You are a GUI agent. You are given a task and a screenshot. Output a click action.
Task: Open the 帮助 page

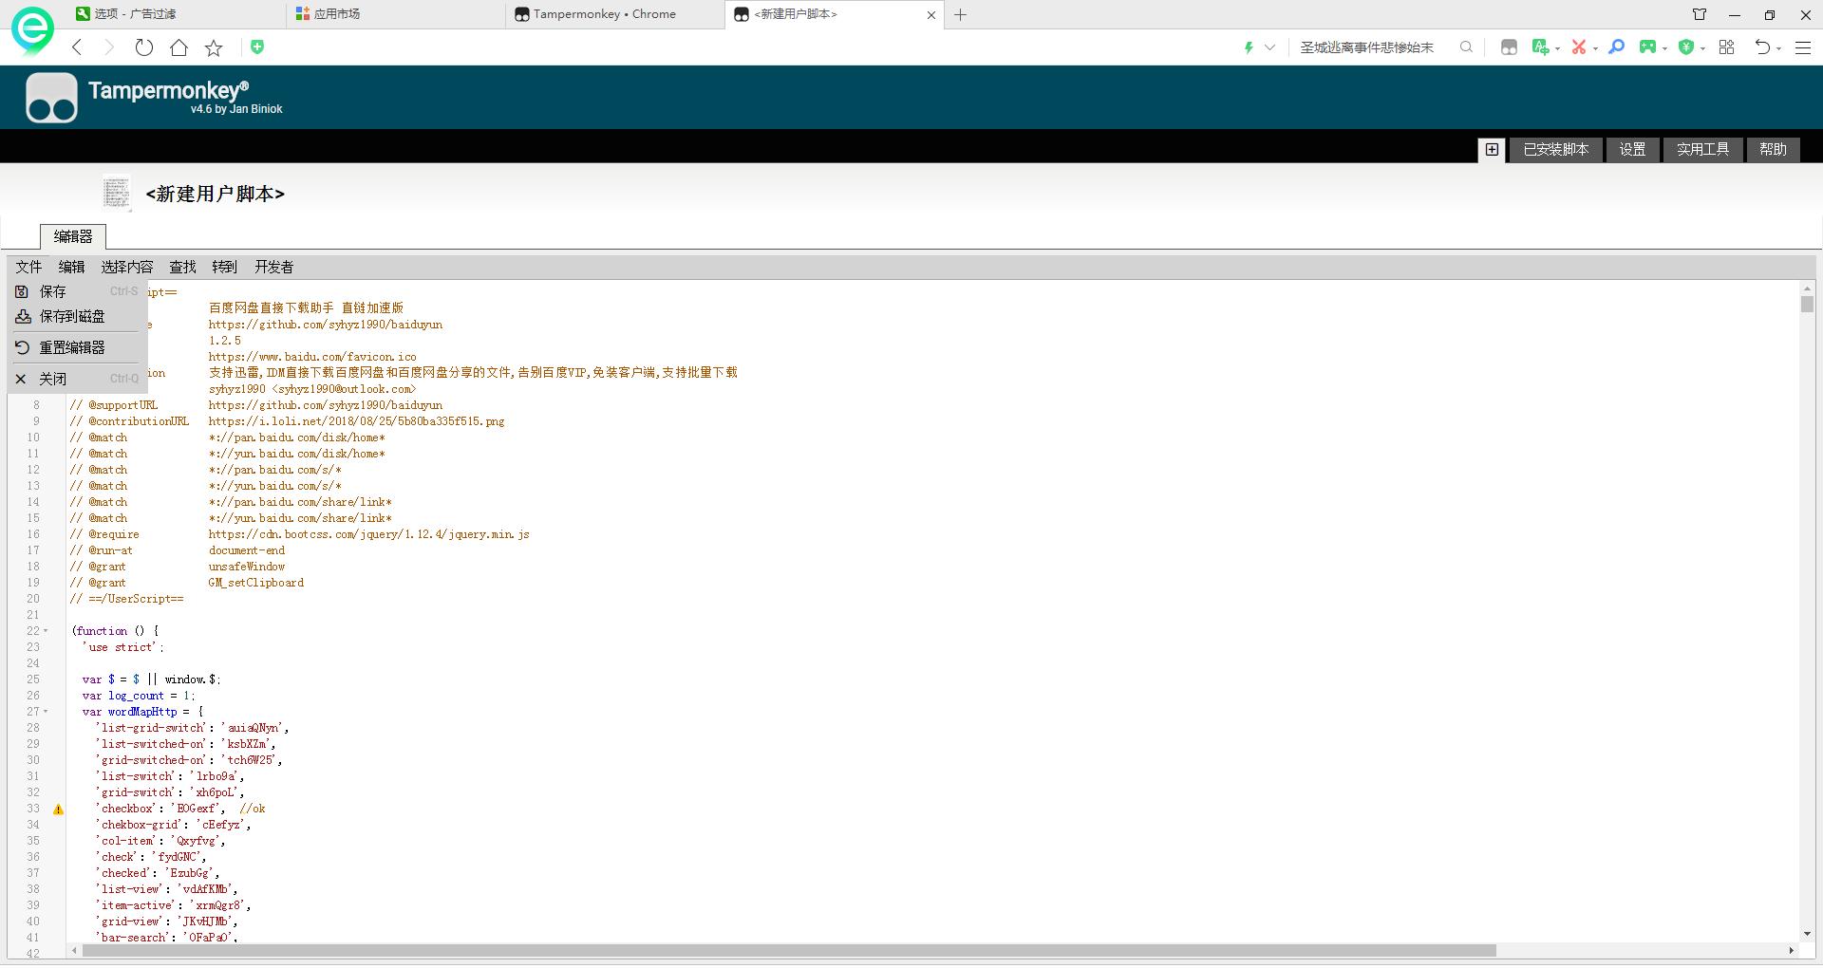pyautogui.click(x=1773, y=150)
